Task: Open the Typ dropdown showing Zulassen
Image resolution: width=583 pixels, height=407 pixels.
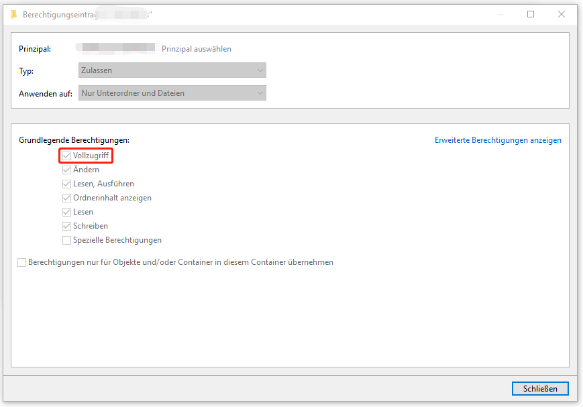Action: click(x=172, y=70)
